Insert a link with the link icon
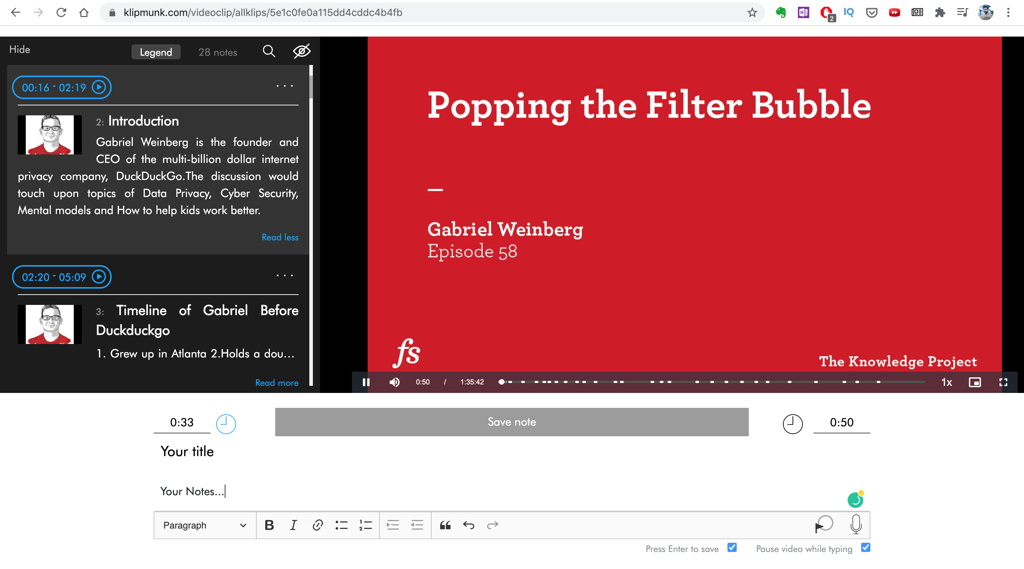This screenshot has height=569, width=1024. tap(317, 525)
